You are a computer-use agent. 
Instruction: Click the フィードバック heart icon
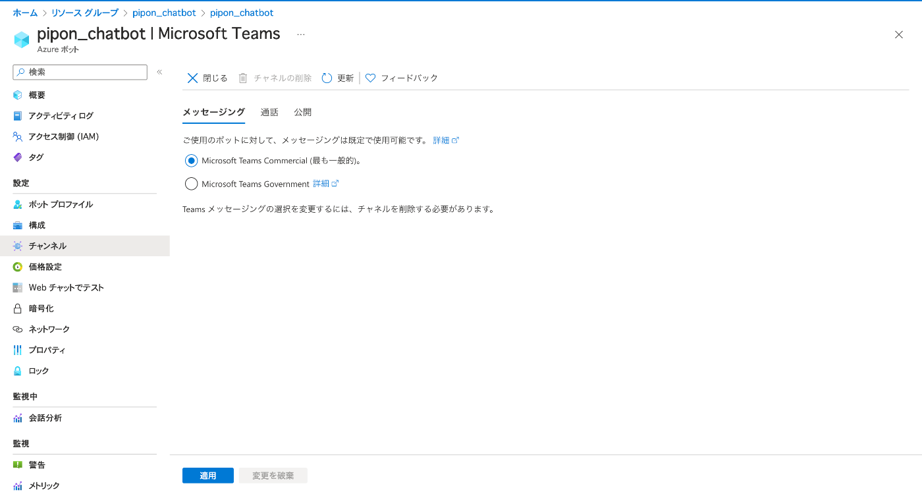[370, 78]
